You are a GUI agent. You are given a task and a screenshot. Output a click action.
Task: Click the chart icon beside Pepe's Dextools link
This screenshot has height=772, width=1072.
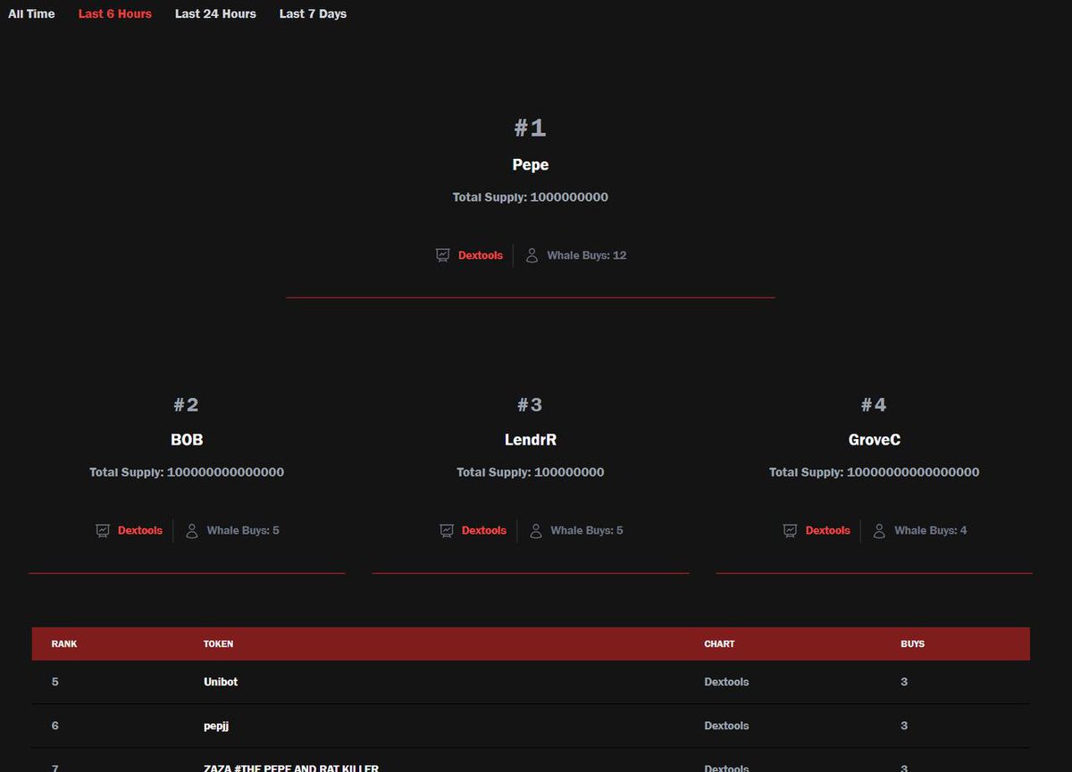coord(442,255)
